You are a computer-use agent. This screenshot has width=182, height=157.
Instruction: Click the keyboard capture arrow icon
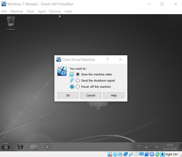[x=163, y=154]
